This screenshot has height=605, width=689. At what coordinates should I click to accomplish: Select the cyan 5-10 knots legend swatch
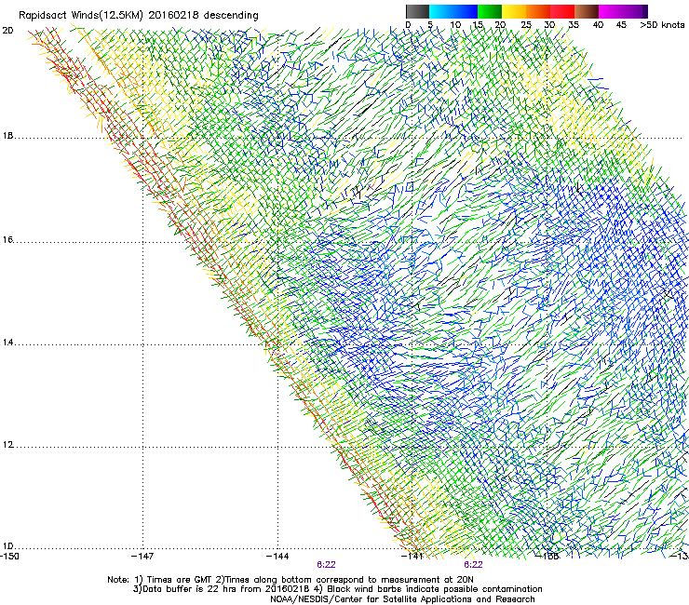[441, 11]
